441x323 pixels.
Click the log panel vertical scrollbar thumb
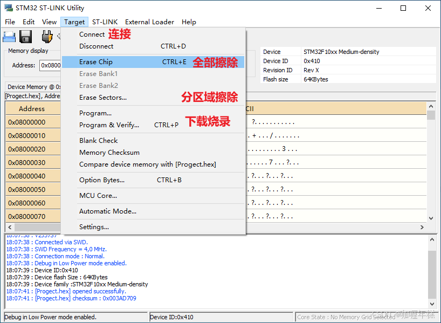432,274
